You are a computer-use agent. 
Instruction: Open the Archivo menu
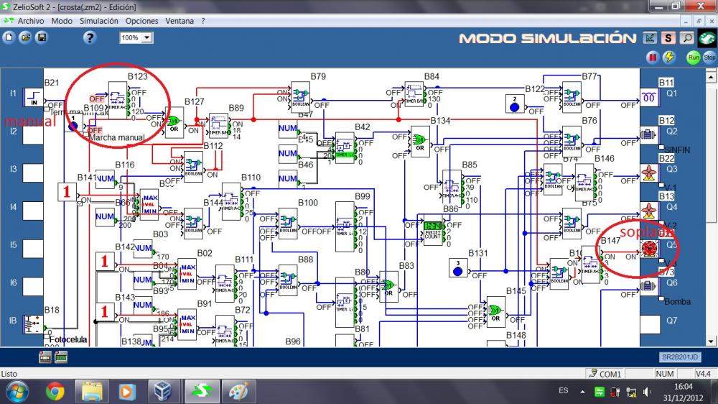pos(31,21)
